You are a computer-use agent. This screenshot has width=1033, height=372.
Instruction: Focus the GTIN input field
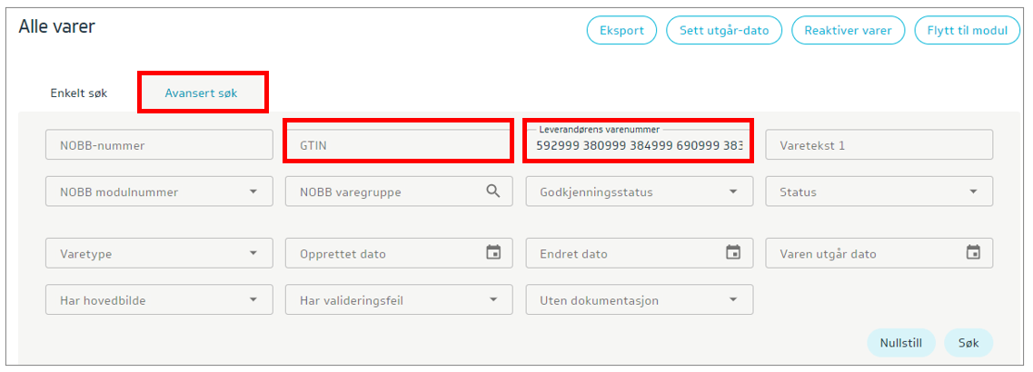click(x=398, y=145)
